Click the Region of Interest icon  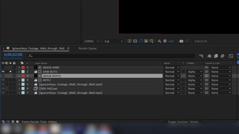pos(146,41)
